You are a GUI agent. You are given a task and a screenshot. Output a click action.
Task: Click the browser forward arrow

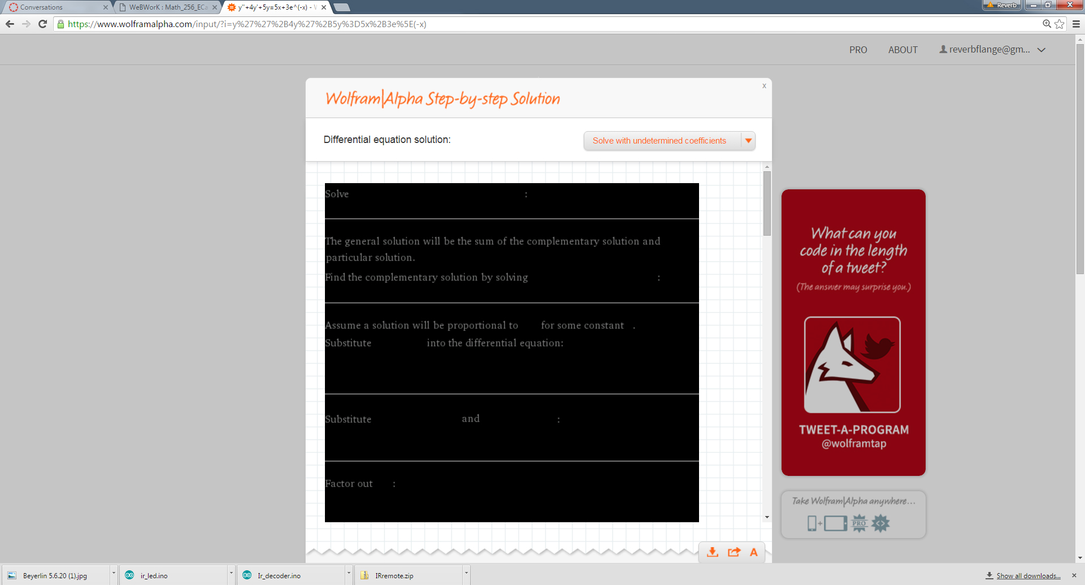pyautogui.click(x=26, y=24)
